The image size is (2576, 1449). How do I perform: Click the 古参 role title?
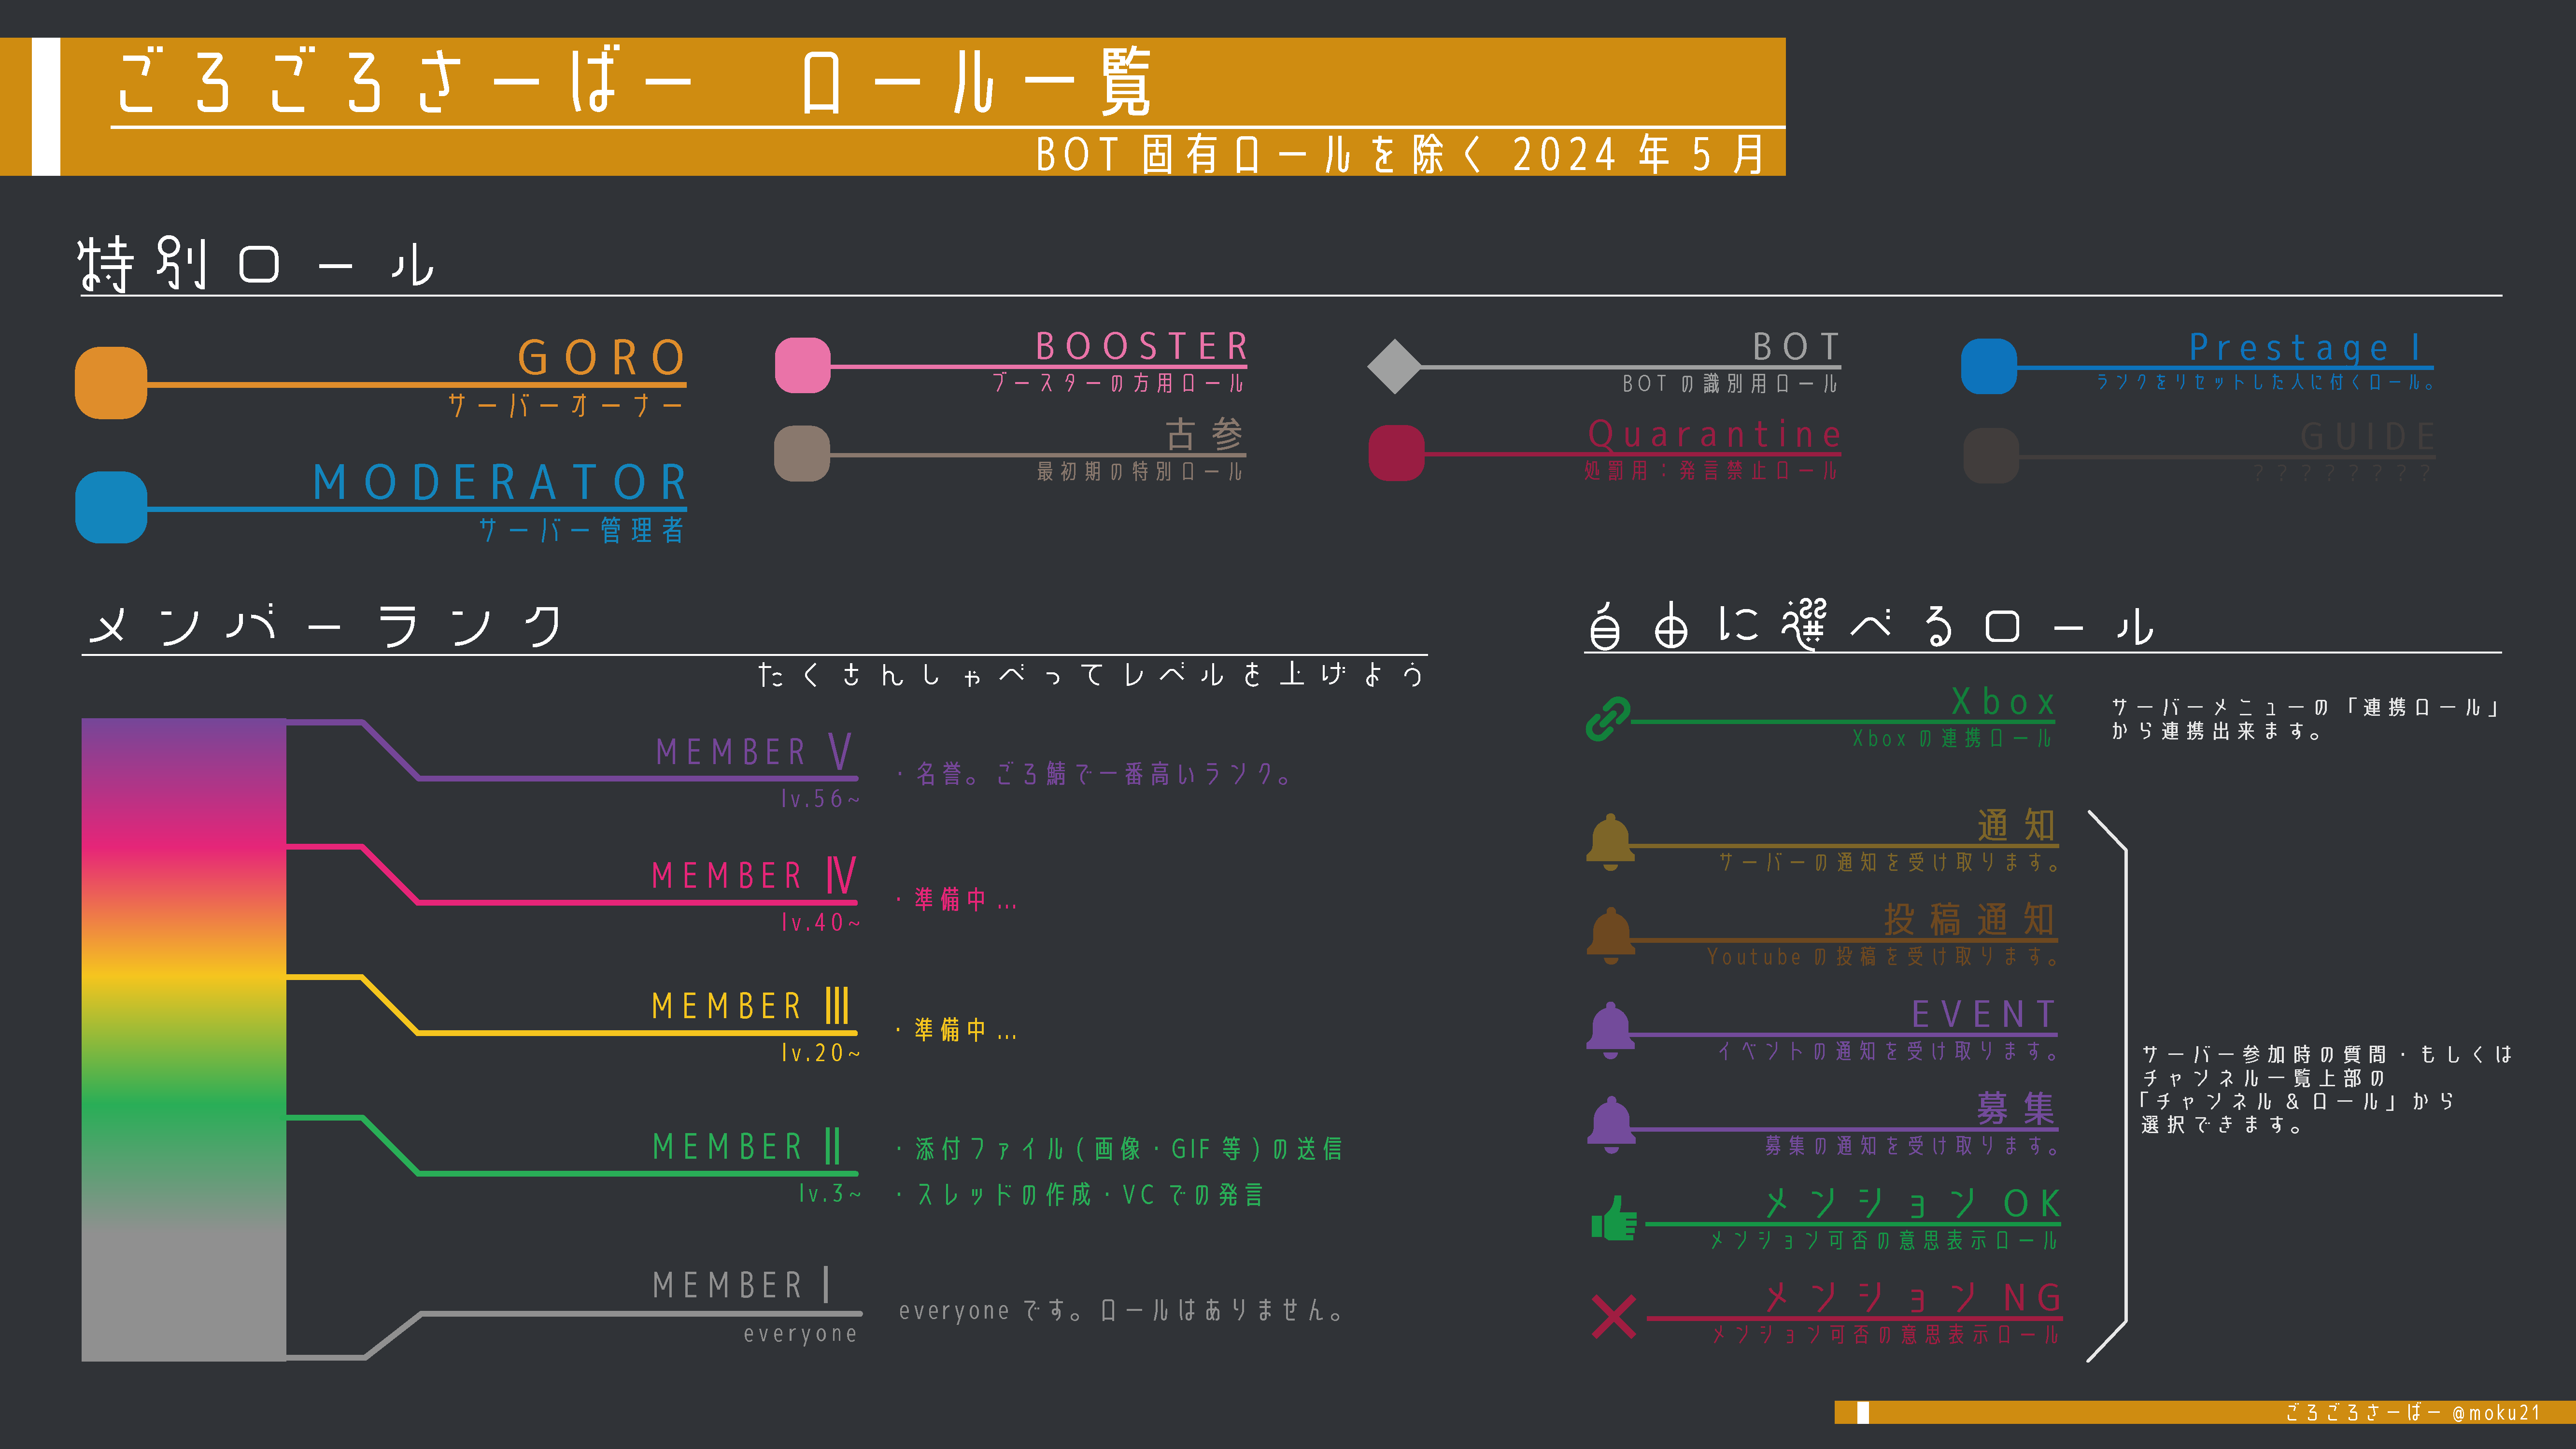pos(1204,434)
